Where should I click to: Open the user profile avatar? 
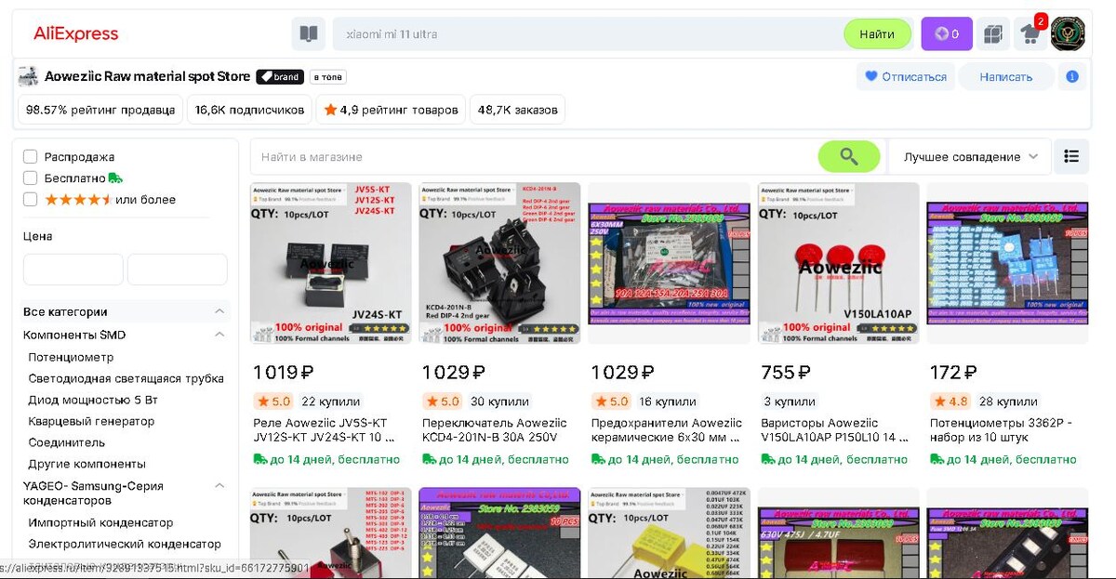point(1068,33)
